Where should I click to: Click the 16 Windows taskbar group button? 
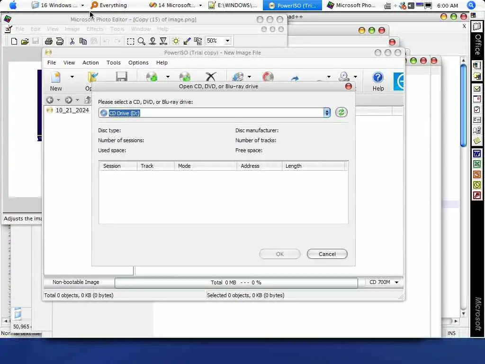(x=58, y=5)
